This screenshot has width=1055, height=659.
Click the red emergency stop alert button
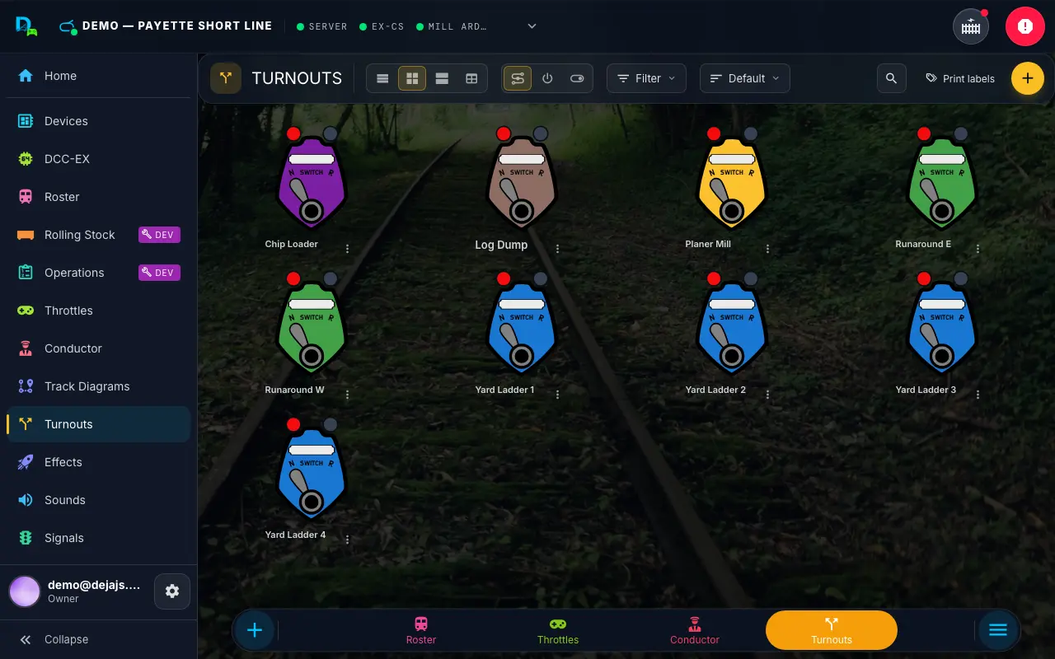[1025, 26]
